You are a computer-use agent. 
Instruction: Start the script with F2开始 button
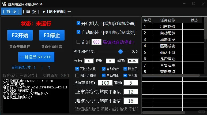(20, 35)
